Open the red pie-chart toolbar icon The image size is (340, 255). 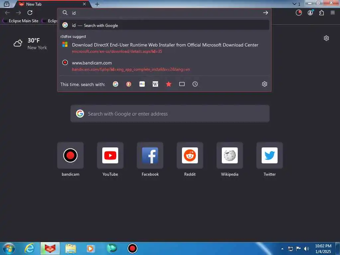299,13
